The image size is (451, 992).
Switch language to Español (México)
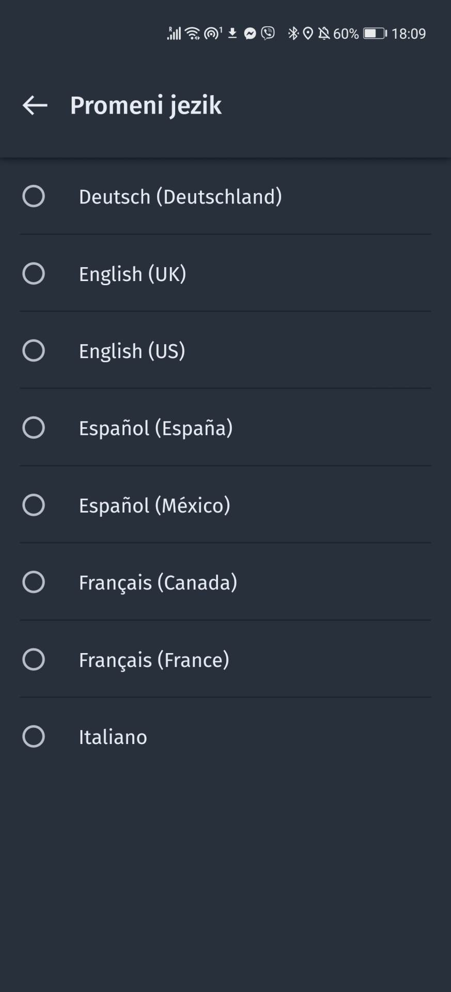point(34,505)
